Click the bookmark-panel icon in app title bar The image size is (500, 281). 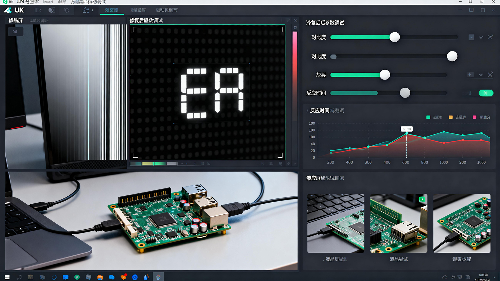[472, 10]
